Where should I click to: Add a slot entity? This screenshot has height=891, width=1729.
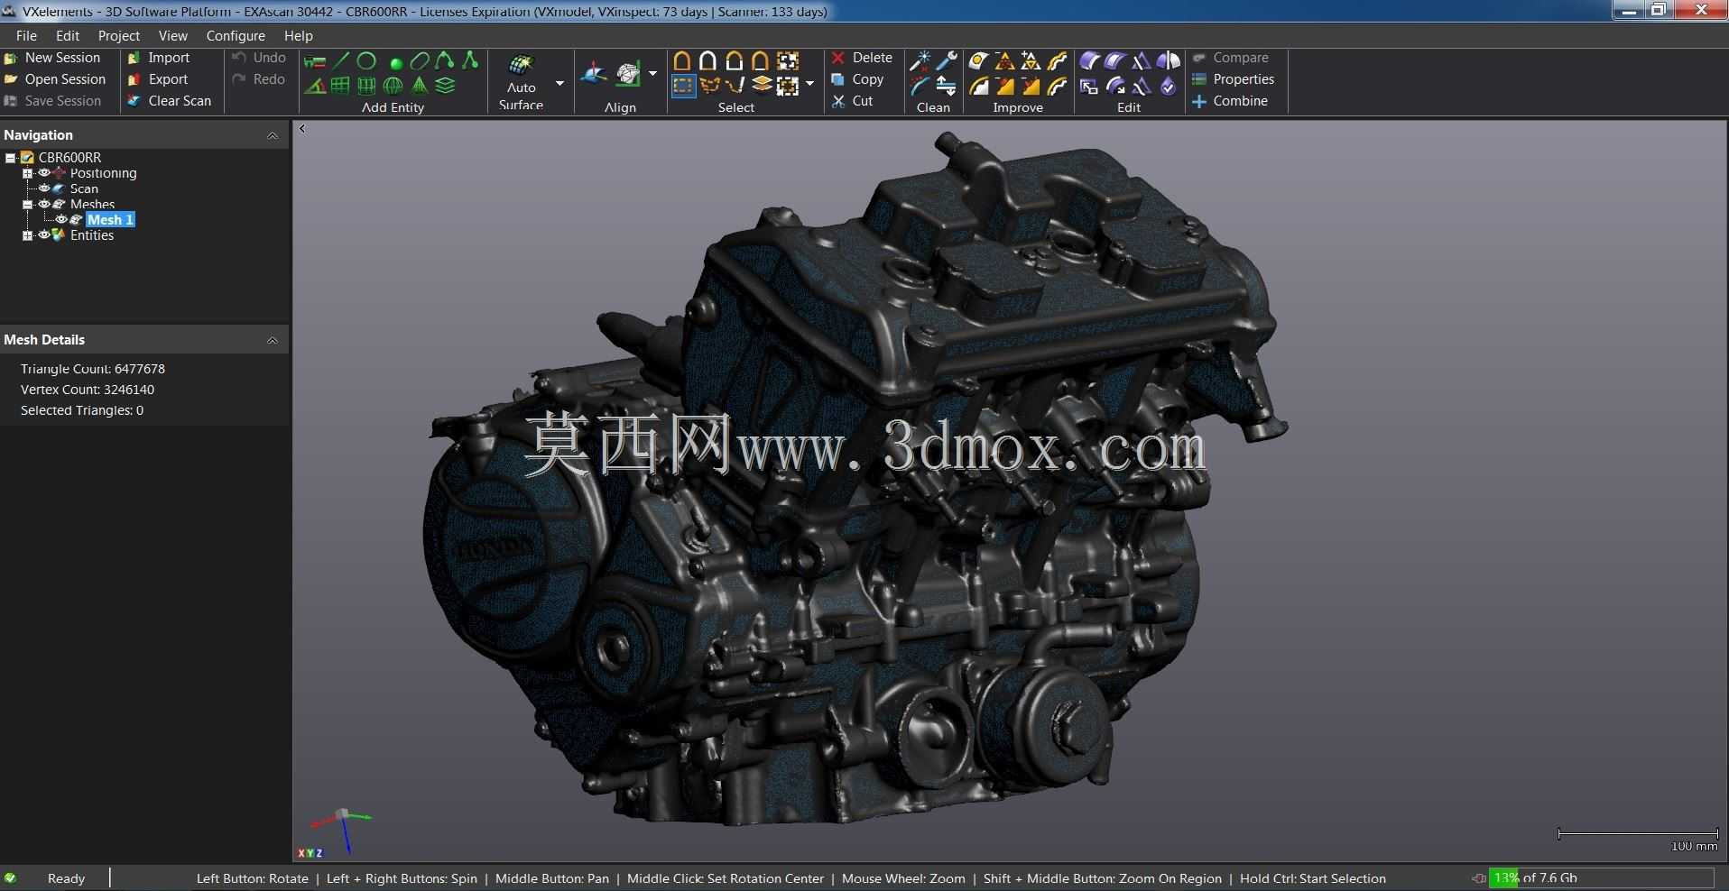420,61
